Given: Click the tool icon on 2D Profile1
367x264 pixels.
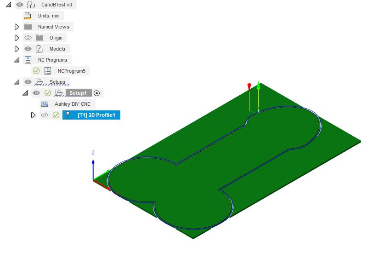Looking at the screenshot, I should click(x=68, y=115).
